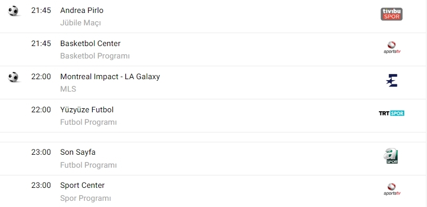The width and height of the screenshot is (427, 207).
Task: Click the 23:00 time of Son Sayfa
Action: (x=41, y=152)
